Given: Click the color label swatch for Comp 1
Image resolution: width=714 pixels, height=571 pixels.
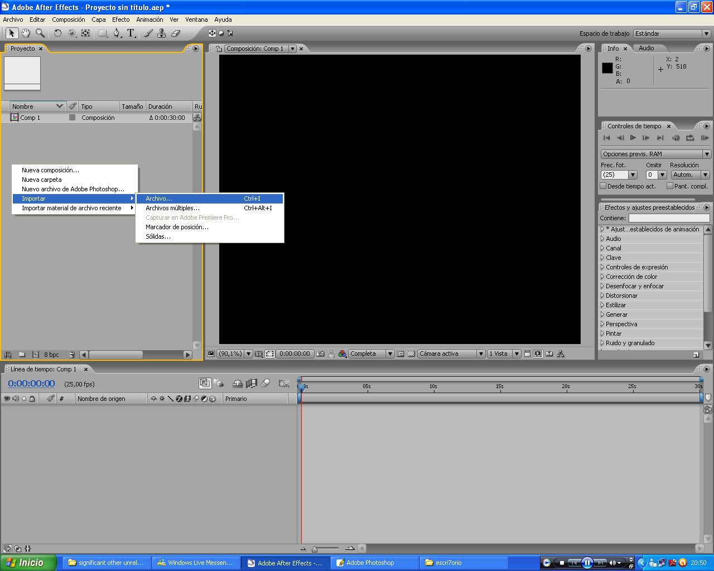Looking at the screenshot, I should pyautogui.click(x=72, y=118).
